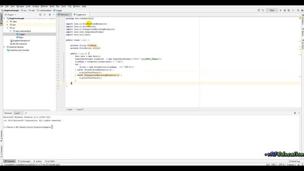Click the Build Project hammer icon
The width and height of the screenshot is (304, 171).
click(x=263, y=10)
